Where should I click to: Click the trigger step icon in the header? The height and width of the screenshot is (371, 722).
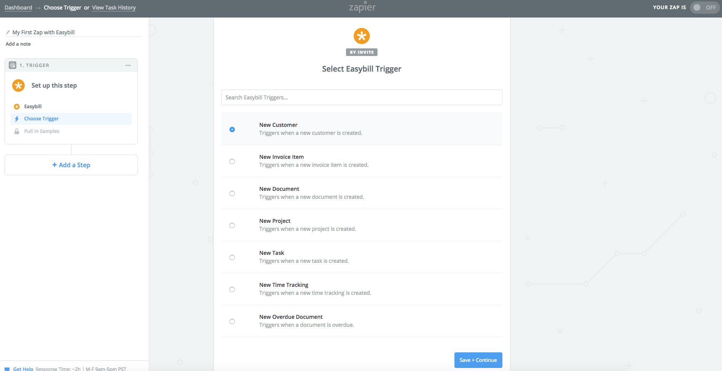pyautogui.click(x=13, y=65)
